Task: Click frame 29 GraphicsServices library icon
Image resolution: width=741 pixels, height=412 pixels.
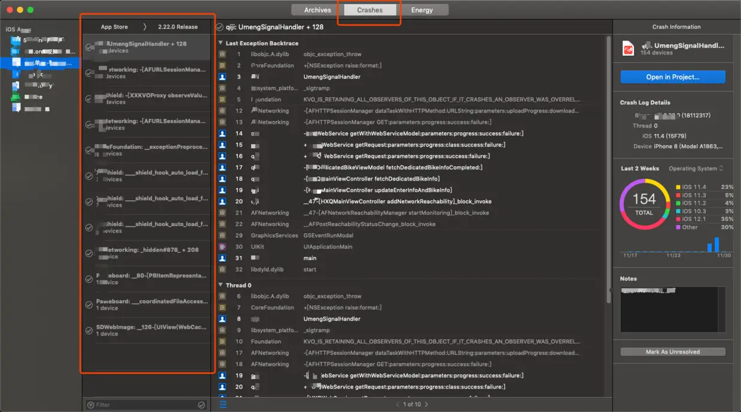Action: click(222, 236)
